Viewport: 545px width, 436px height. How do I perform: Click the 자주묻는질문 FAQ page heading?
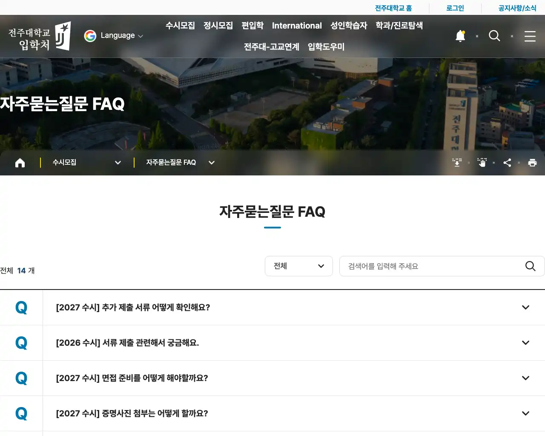coord(272,212)
